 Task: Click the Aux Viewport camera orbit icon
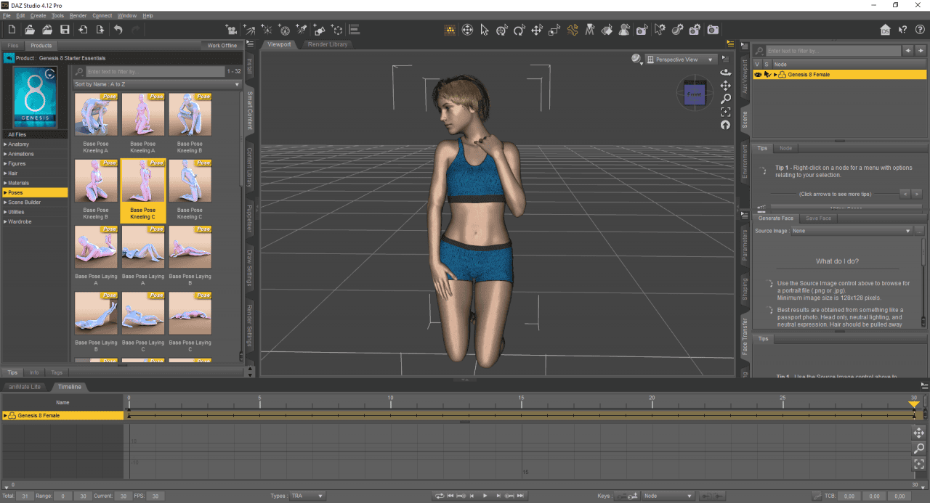(725, 72)
